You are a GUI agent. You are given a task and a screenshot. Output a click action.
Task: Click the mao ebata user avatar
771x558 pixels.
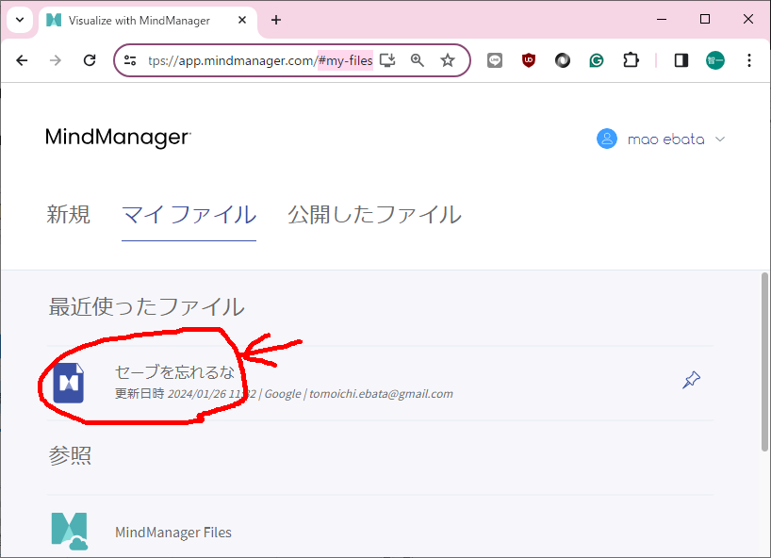606,139
